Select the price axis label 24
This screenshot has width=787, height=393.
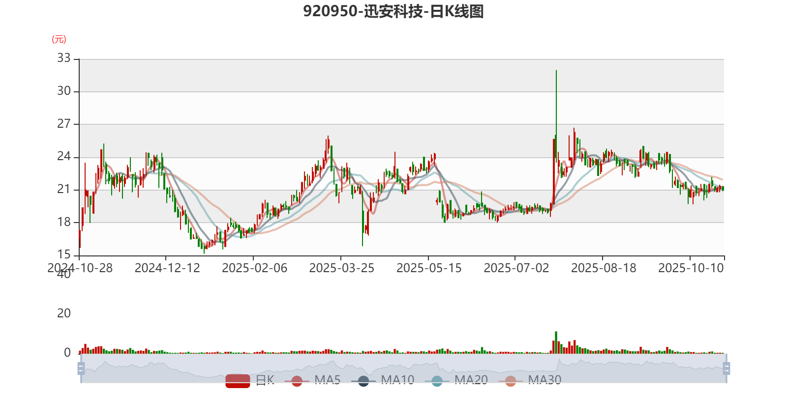(x=64, y=157)
